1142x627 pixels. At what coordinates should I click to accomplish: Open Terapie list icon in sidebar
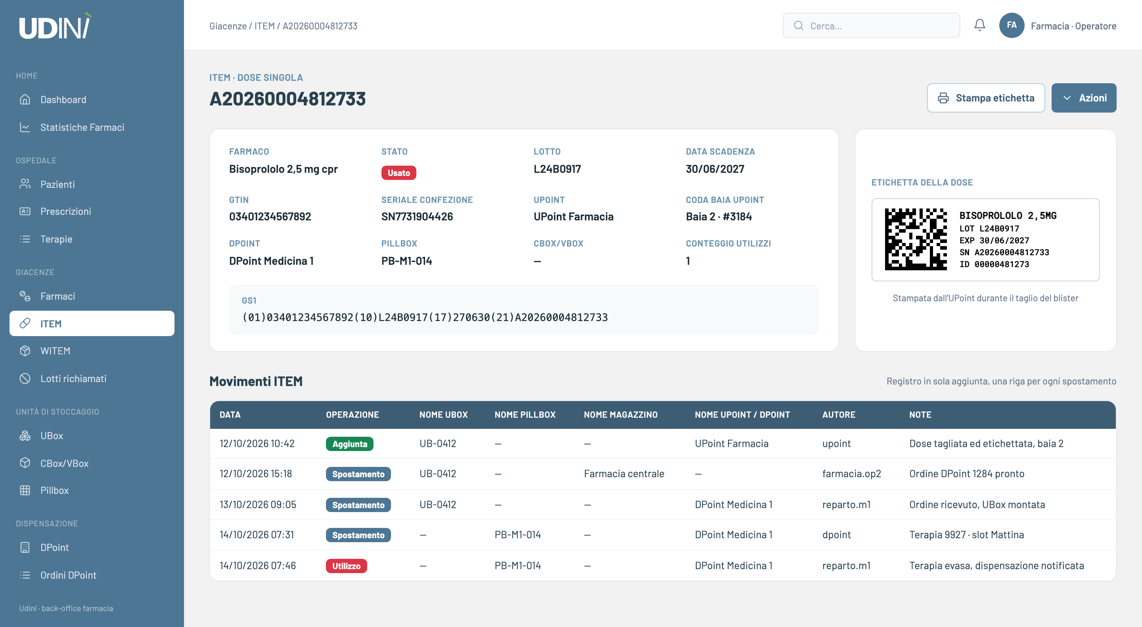pyautogui.click(x=25, y=239)
